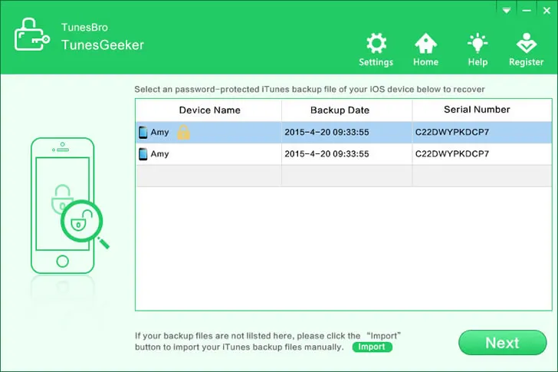Click the Serial Number column header

(x=477, y=110)
